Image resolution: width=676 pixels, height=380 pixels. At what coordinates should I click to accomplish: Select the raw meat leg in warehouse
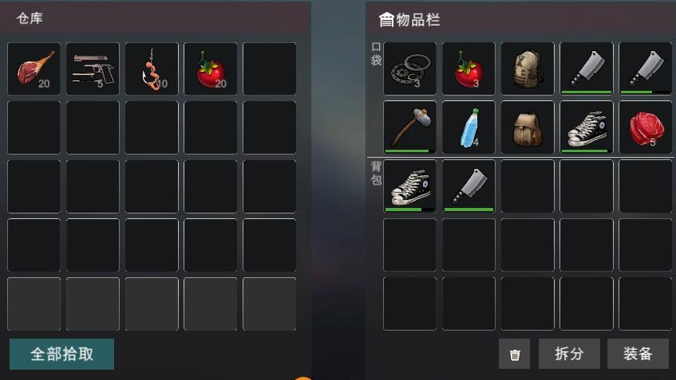tap(34, 69)
